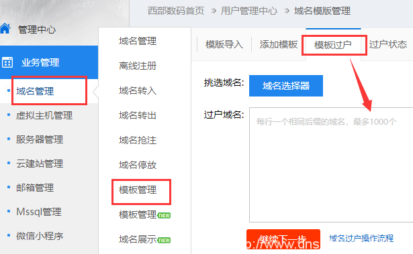The height and width of the screenshot is (254, 413).
Task: Select 域名转入 from the submenu
Action: (x=138, y=90)
